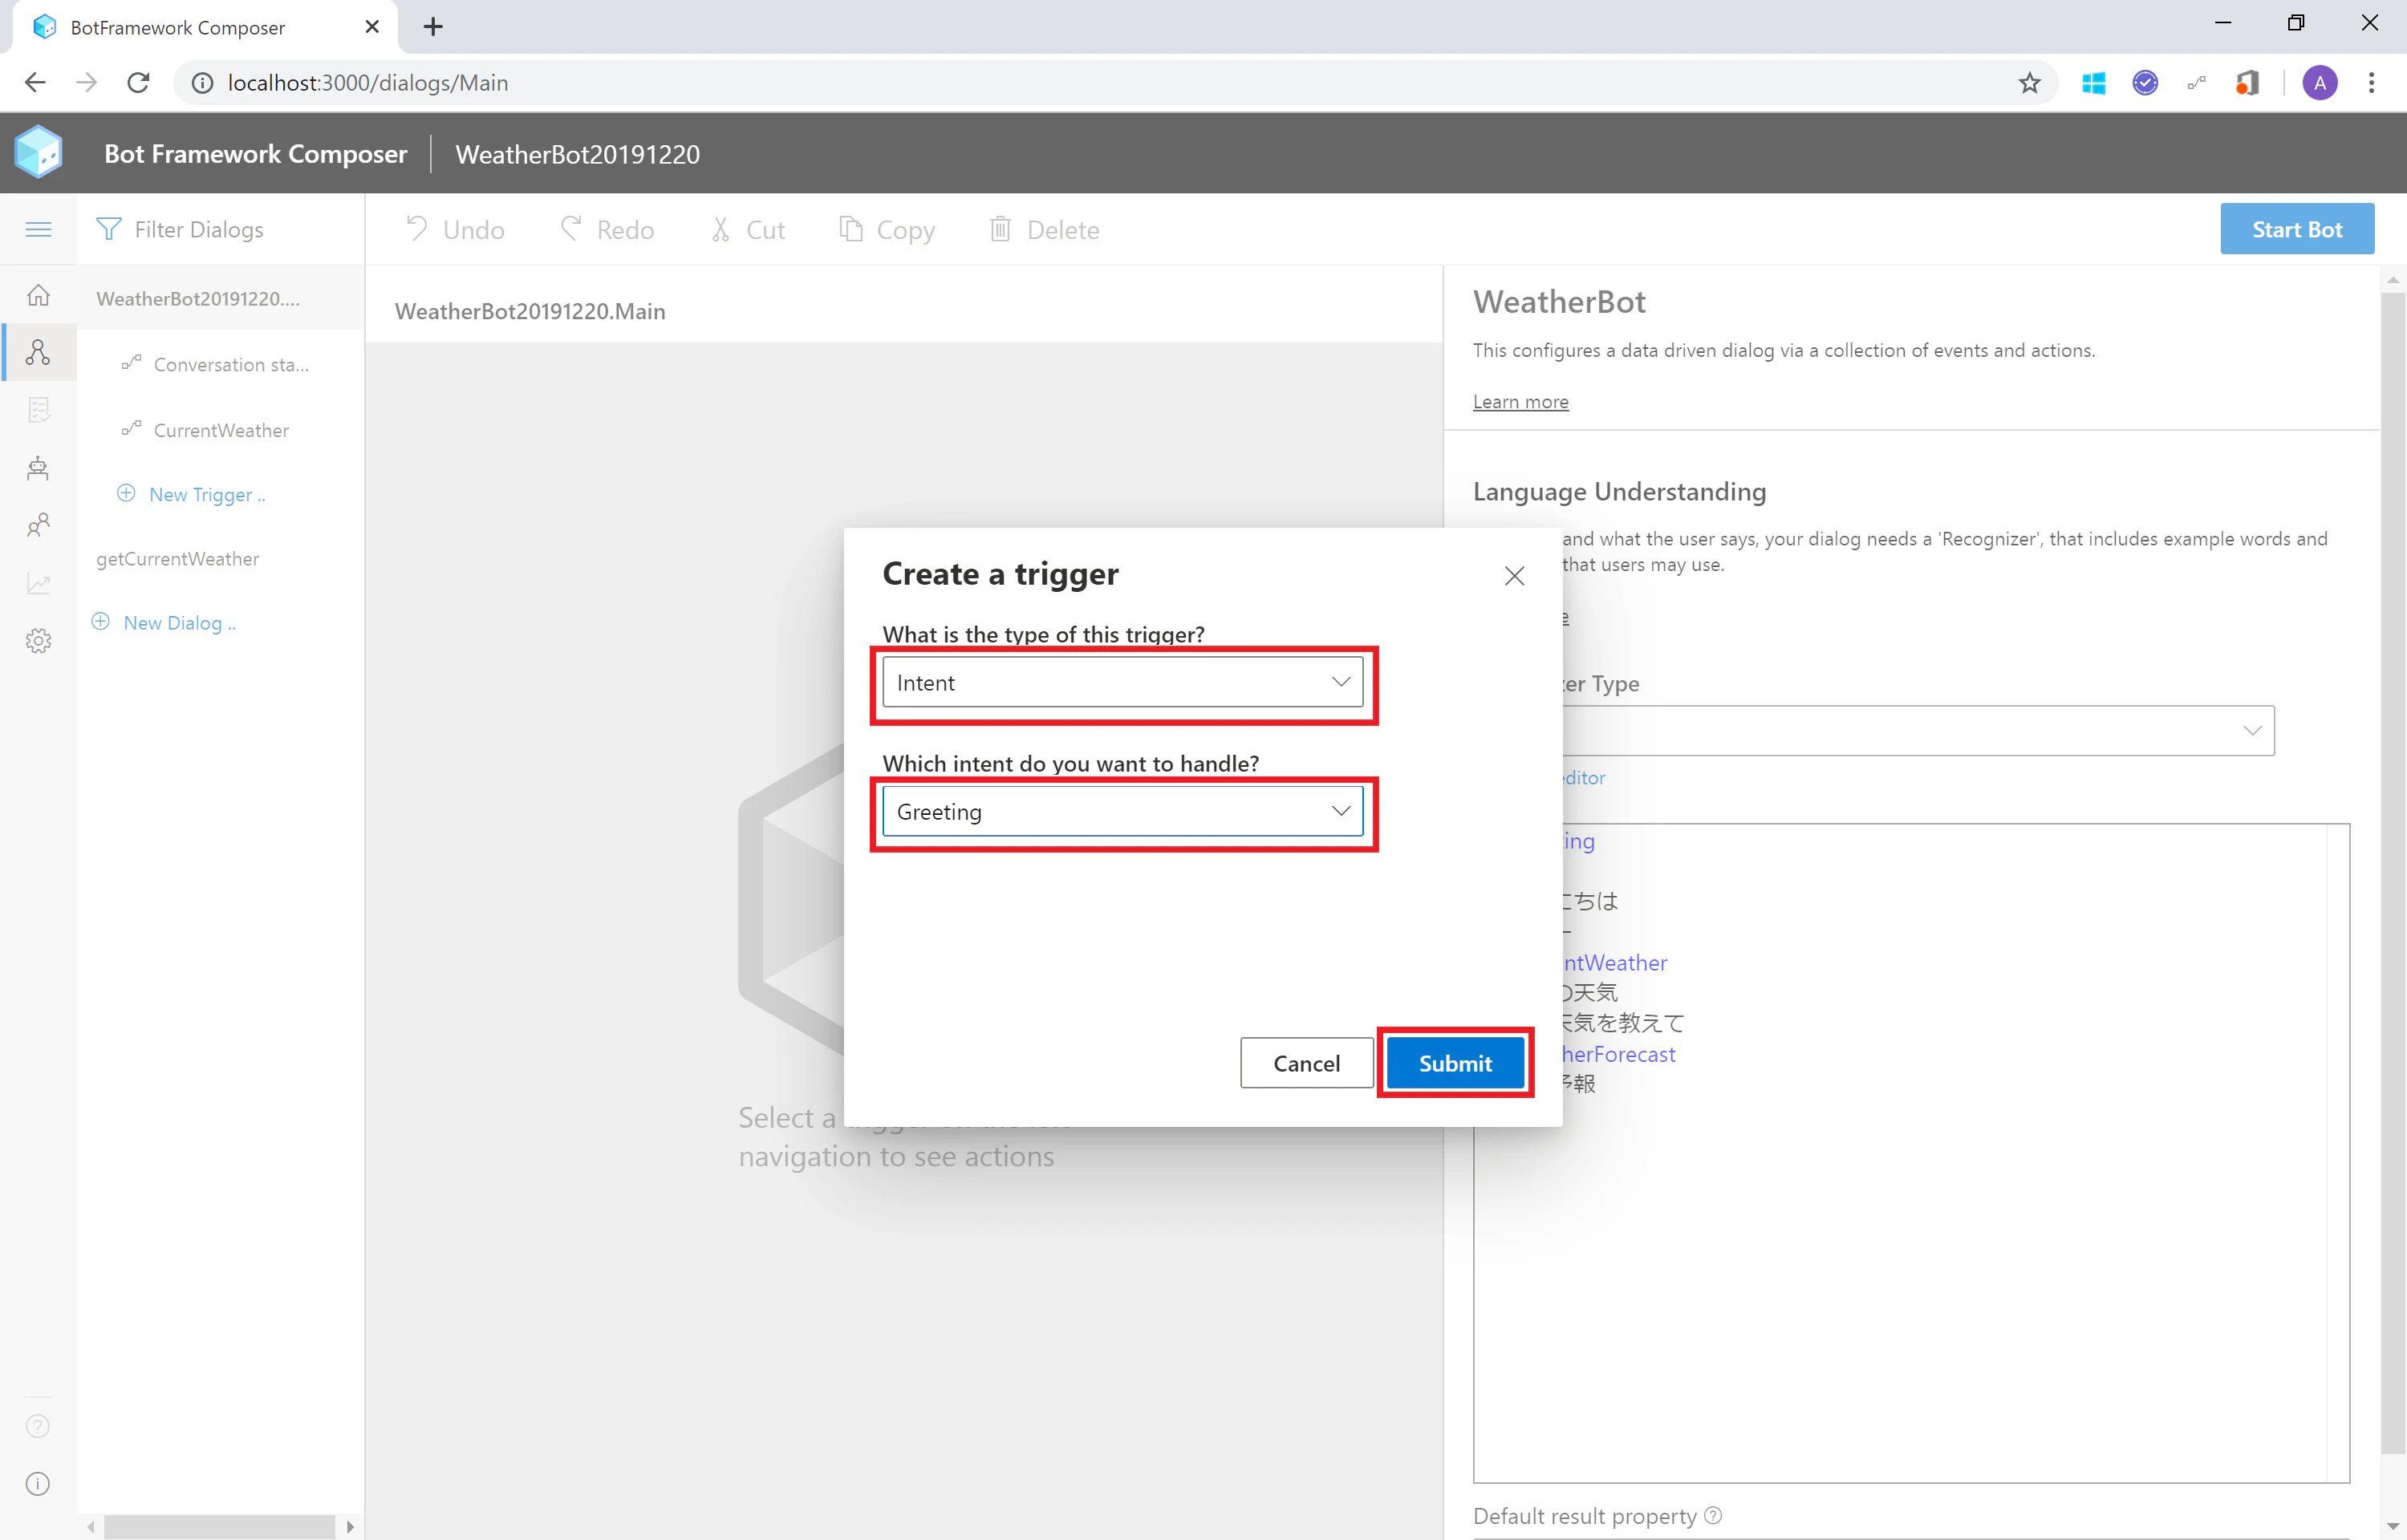Viewport: 2407px width, 1540px height.
Task: Close the Create a trigger dialog
Action: click(x=1514, y=576)
